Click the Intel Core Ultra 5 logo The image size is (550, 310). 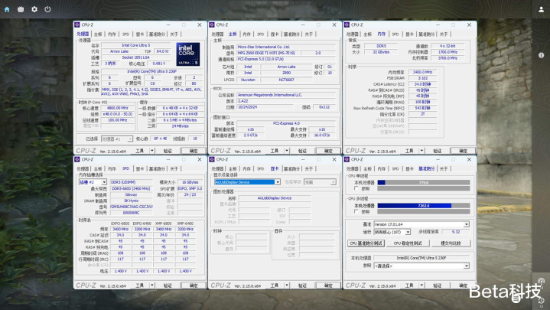[x=188, y=54]
